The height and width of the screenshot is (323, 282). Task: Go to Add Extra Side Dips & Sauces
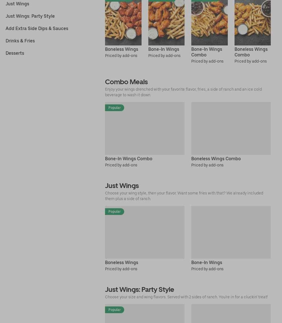[37, 28]
